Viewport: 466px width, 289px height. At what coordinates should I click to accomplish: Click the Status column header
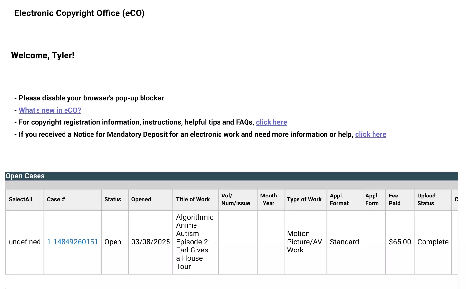(x=115, y=199)
